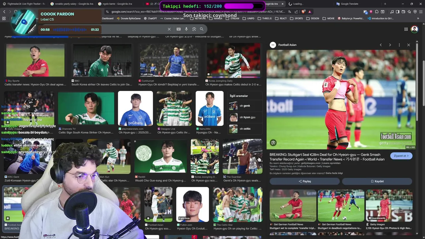Show previous image in preview panel
The height and width of the screenshot is (239, 425).
tap(381, 45)
